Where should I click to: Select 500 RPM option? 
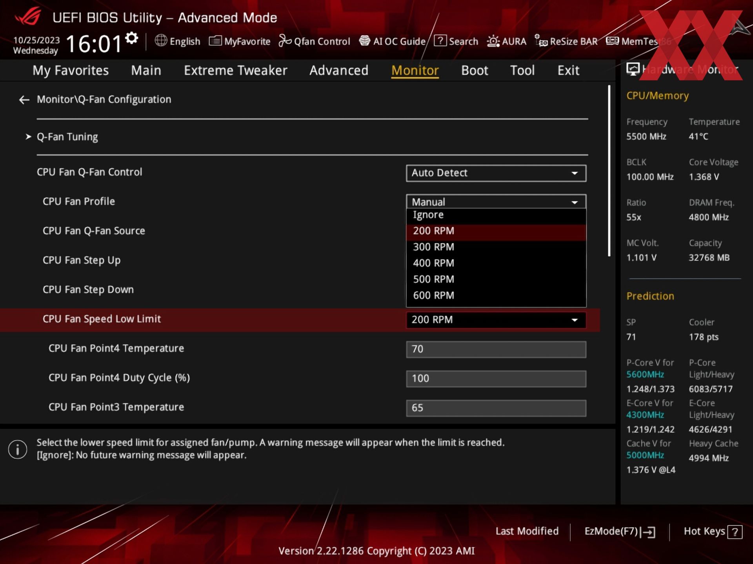pyautogui.click(x=496, y=279)
